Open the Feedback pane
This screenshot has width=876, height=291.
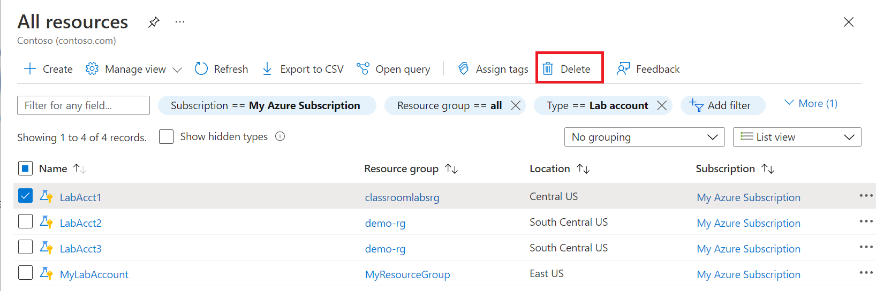(648, 68)
